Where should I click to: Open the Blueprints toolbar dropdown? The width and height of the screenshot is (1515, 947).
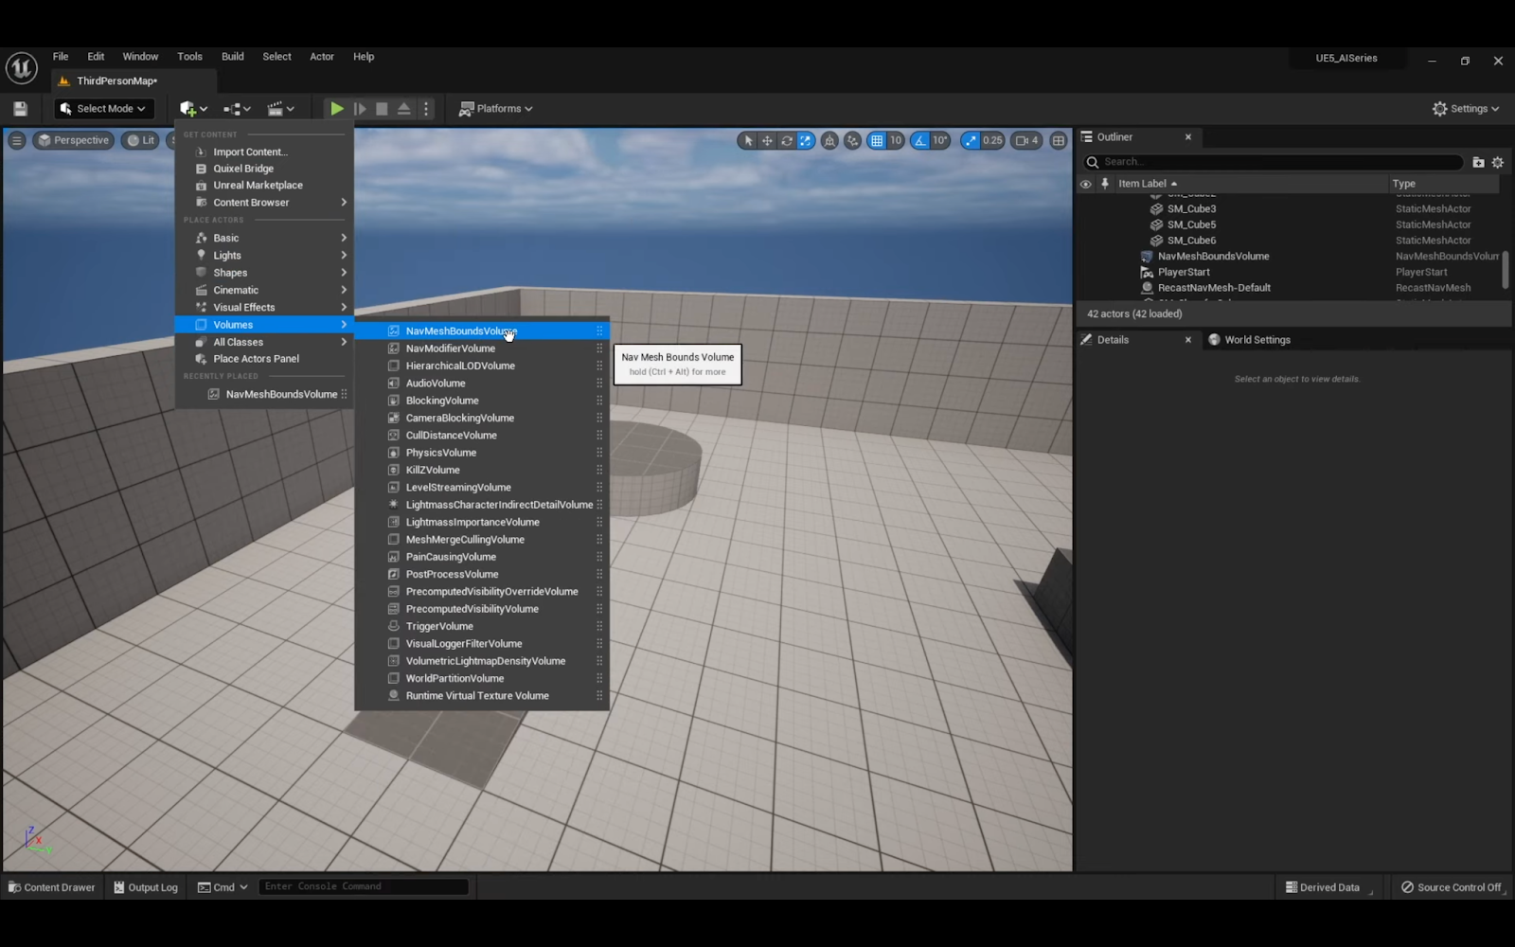pos(237,109)
